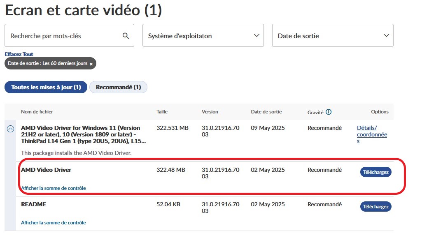Collapse the AMD Video Driver package row
Image resolution: width=429 pixels, height=240 pixels.
click(x=10, y=129)
